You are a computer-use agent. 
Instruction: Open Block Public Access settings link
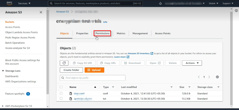(x=22, y=62)
